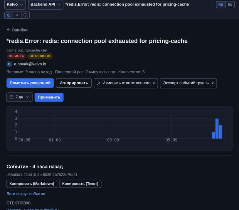Expand the Изменить ответственного dropdown
This screenshot has height=210, width=239.
(126, 83)
